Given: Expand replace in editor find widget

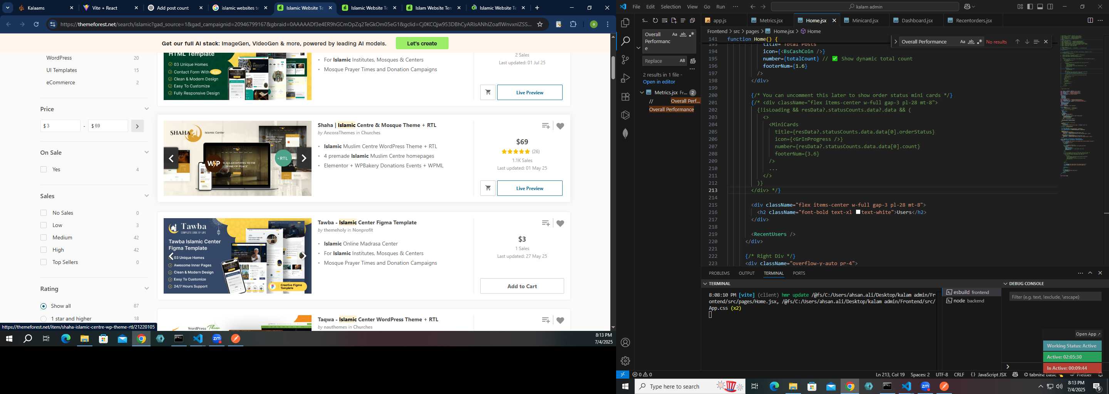Looking at the screenshot, I should pyautogui.click(x=895, y=42).
